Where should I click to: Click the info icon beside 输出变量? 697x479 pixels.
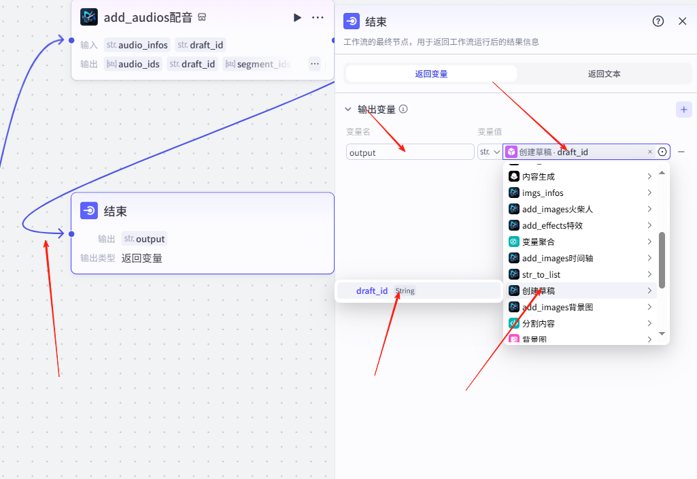pyautogui.click(x=403, y=109)
